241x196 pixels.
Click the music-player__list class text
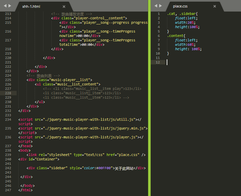coord(70,80)
